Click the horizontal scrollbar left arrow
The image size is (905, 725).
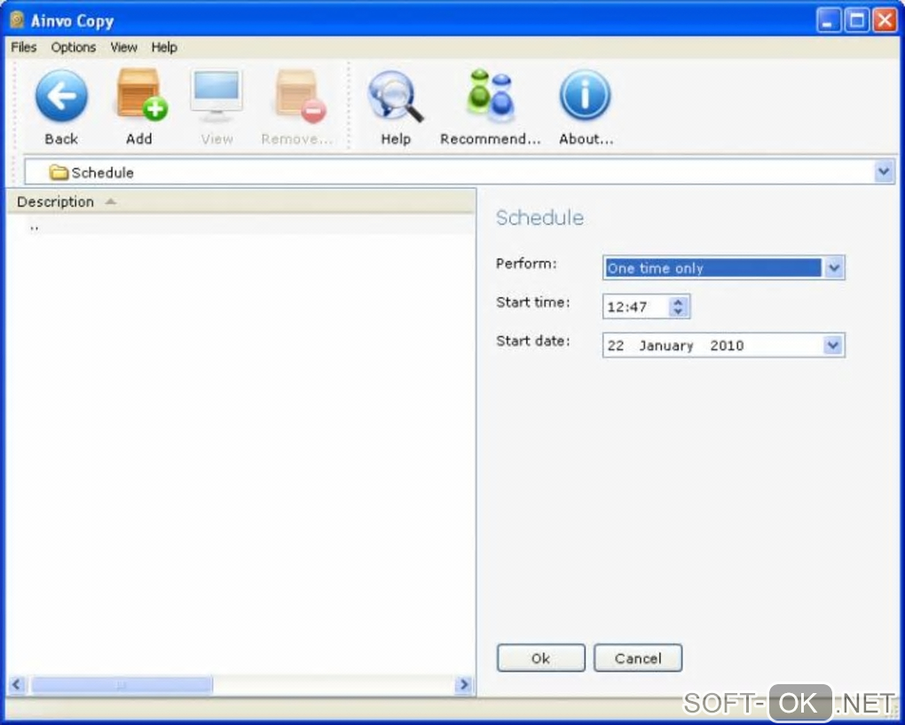[16, 684]
